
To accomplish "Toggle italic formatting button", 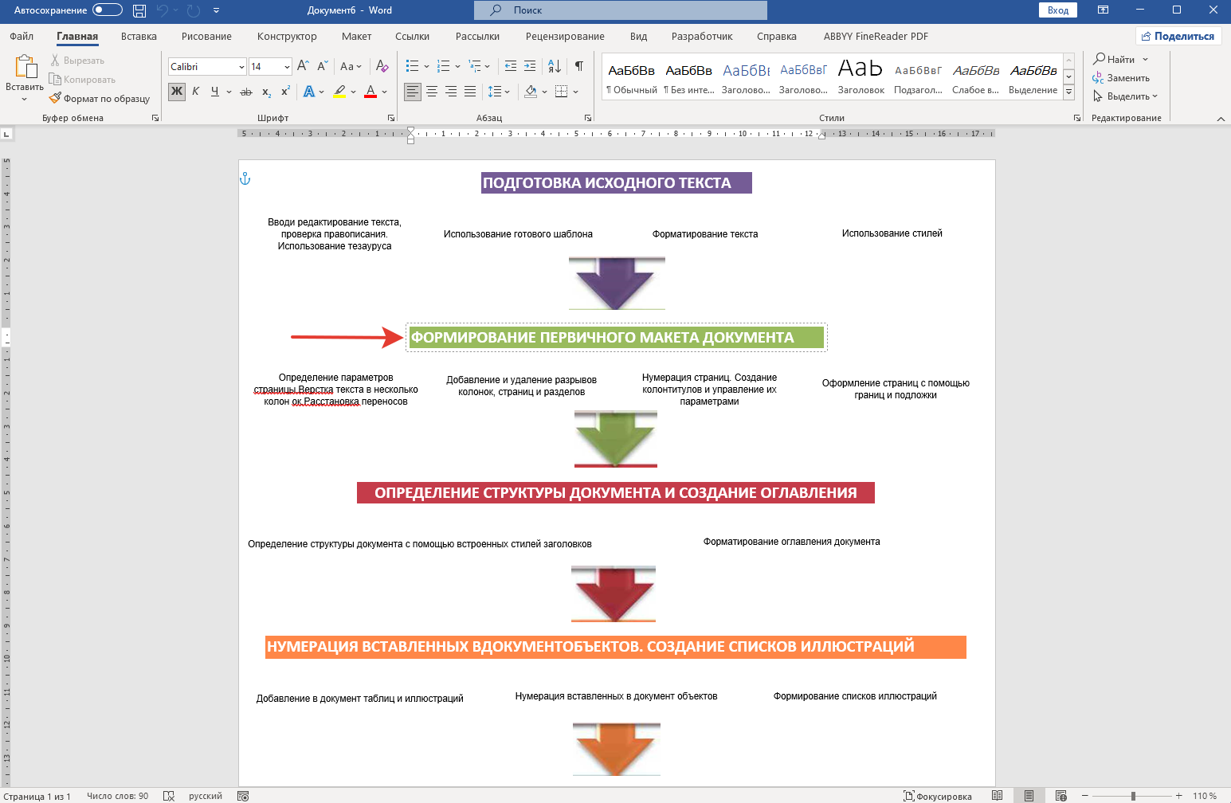I will [x=195, y=92].
